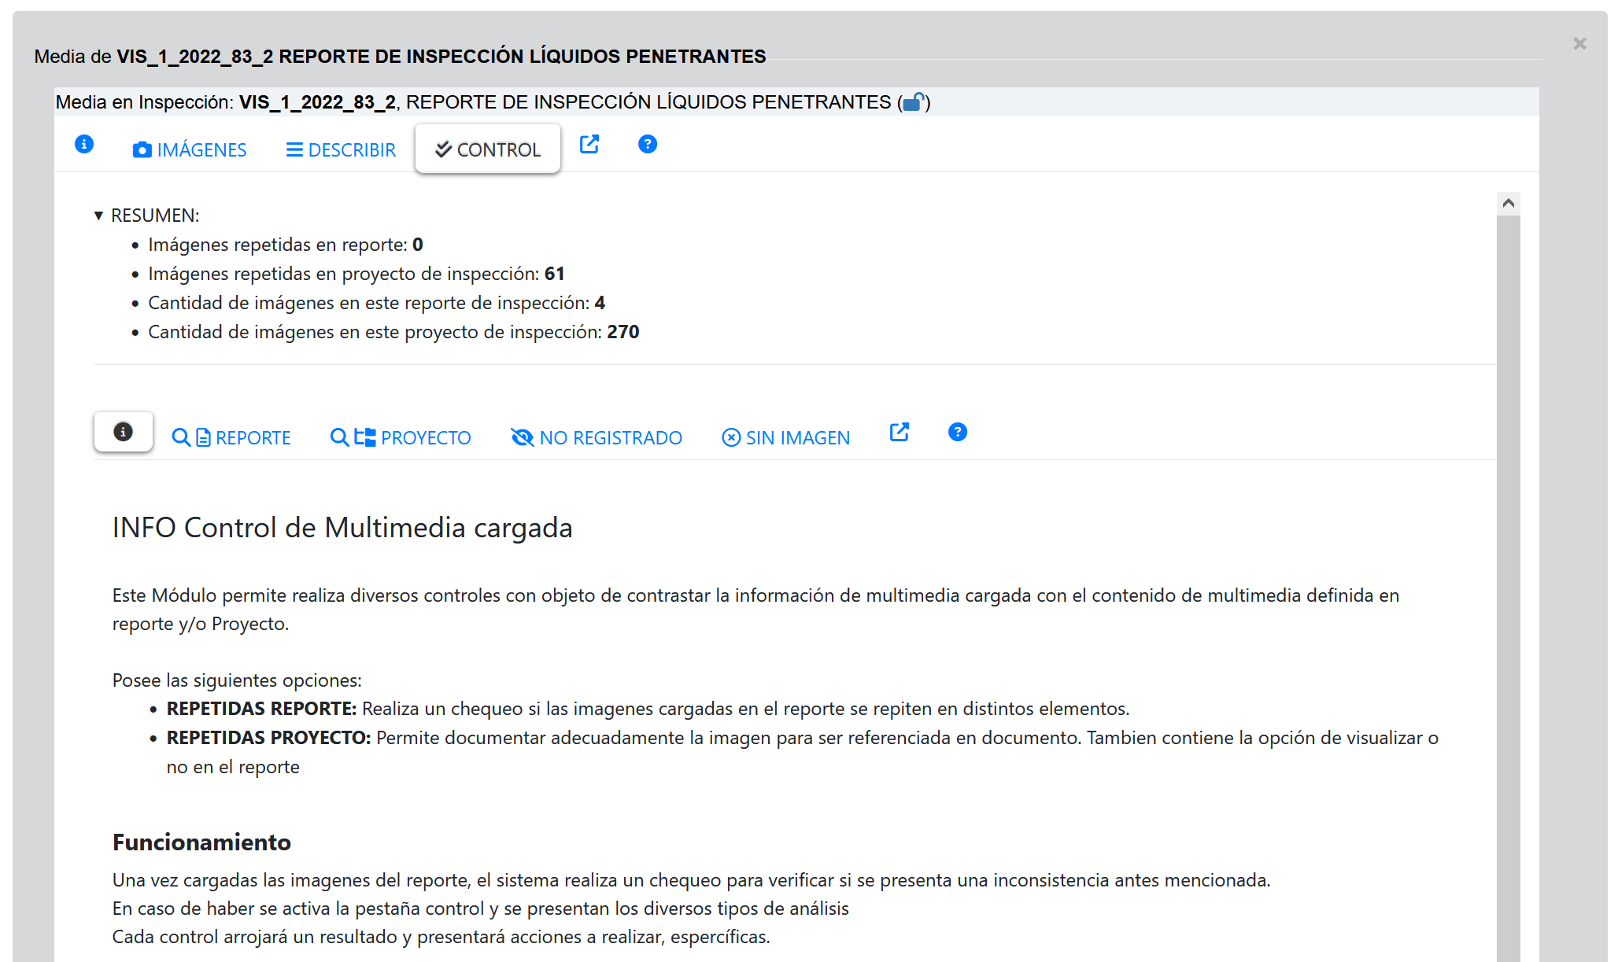Click the scrollbar up arrow

point(1509,204)
